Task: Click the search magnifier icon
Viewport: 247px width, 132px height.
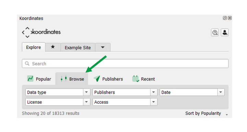Action: point(27,64)
